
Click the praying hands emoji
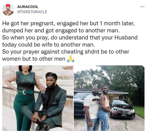pyautogui.click(x=71, y=59)
